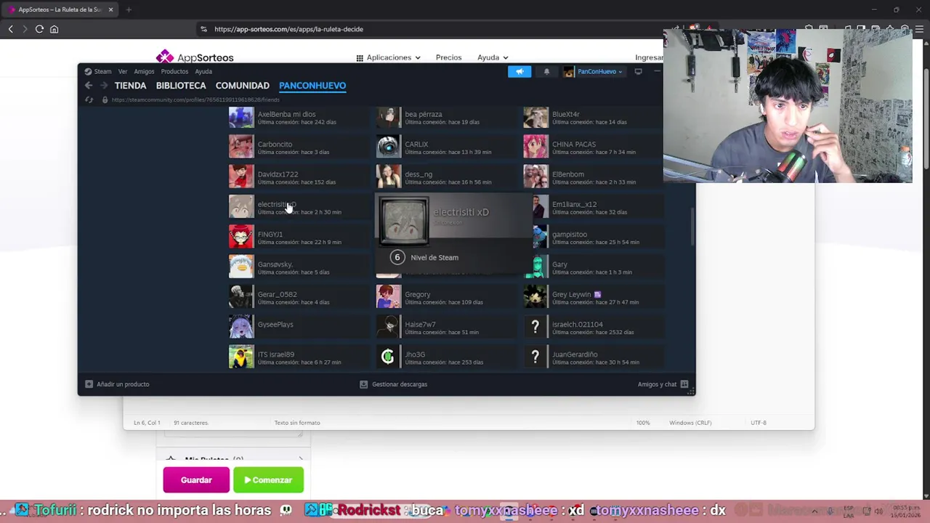
Task: Open the Ayuda menu in Steam
Action: pyautogui.click(x=203, y=71)
